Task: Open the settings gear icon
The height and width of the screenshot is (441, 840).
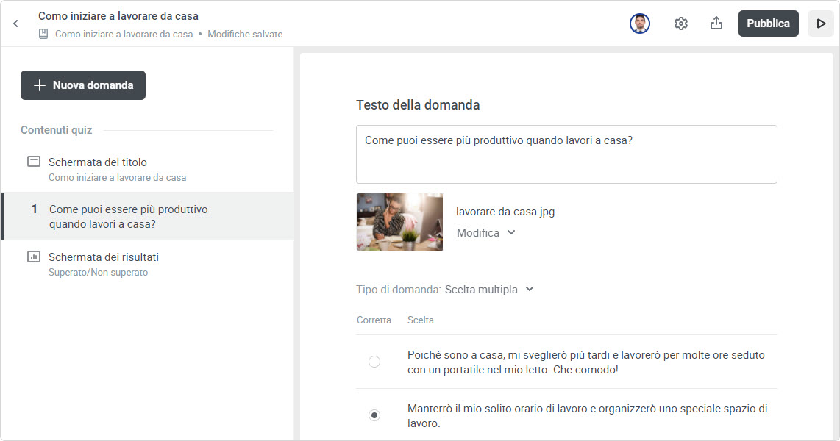Action: [681, 24]
